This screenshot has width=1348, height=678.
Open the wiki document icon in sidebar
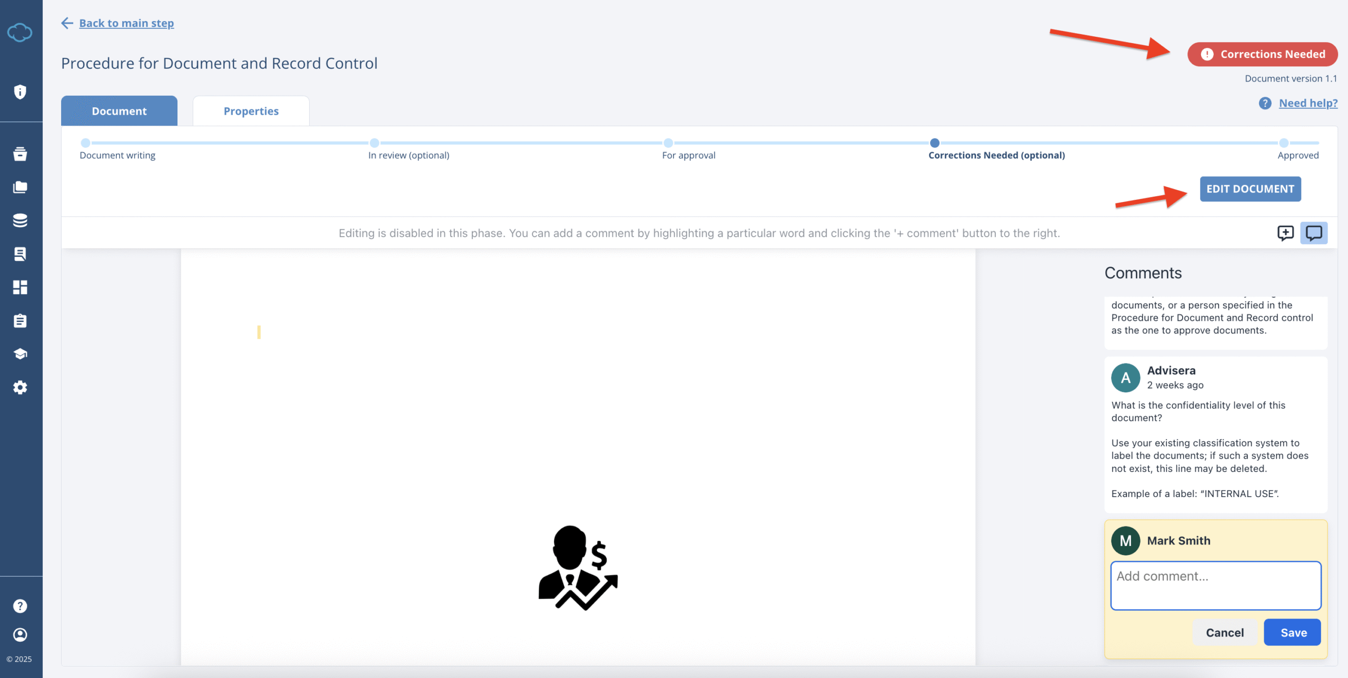(x=20, y=254)
